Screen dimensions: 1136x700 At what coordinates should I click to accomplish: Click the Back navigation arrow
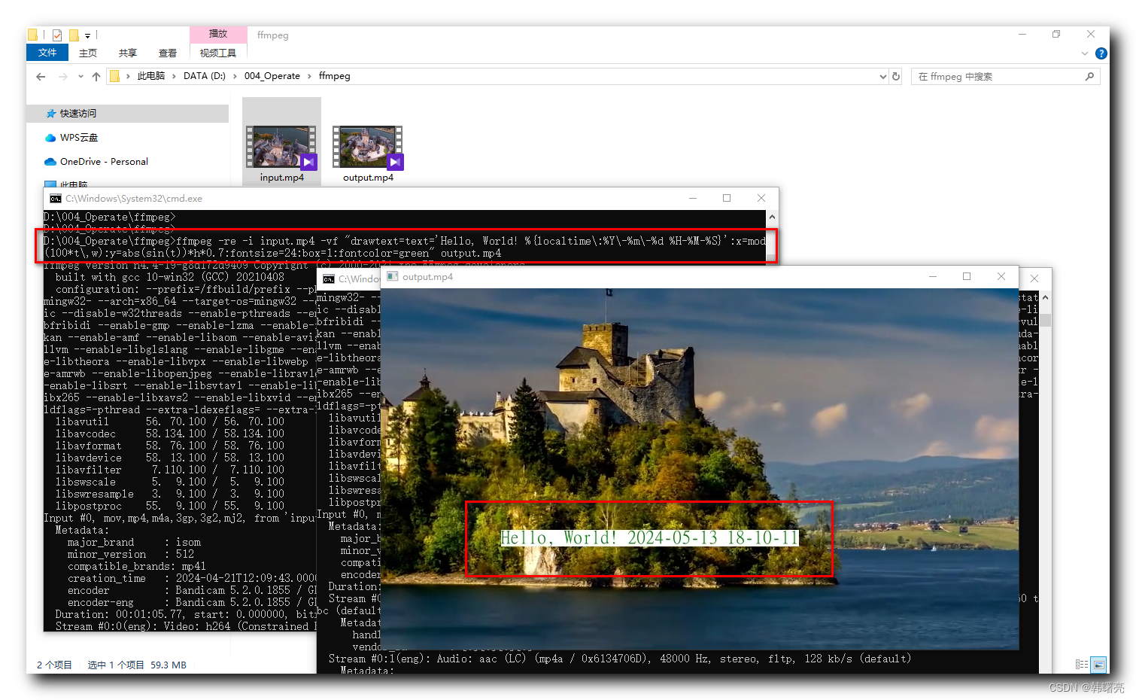pyautogui.click(x=41, y=76)
